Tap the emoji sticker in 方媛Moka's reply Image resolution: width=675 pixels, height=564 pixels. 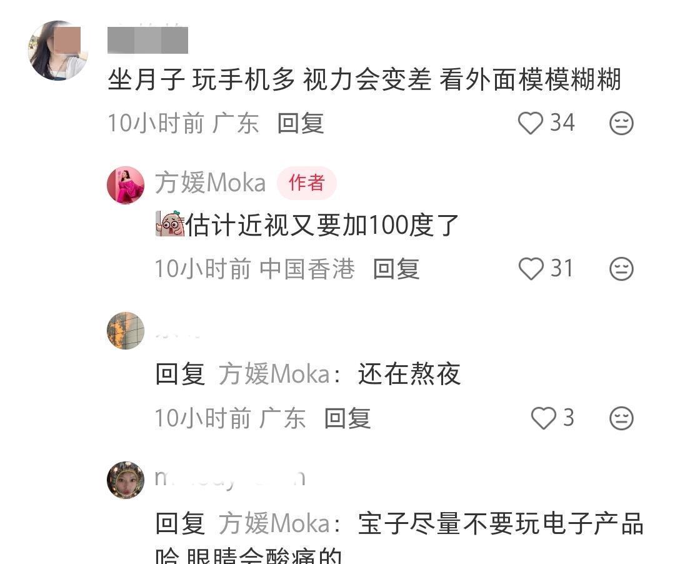[170, 224]
